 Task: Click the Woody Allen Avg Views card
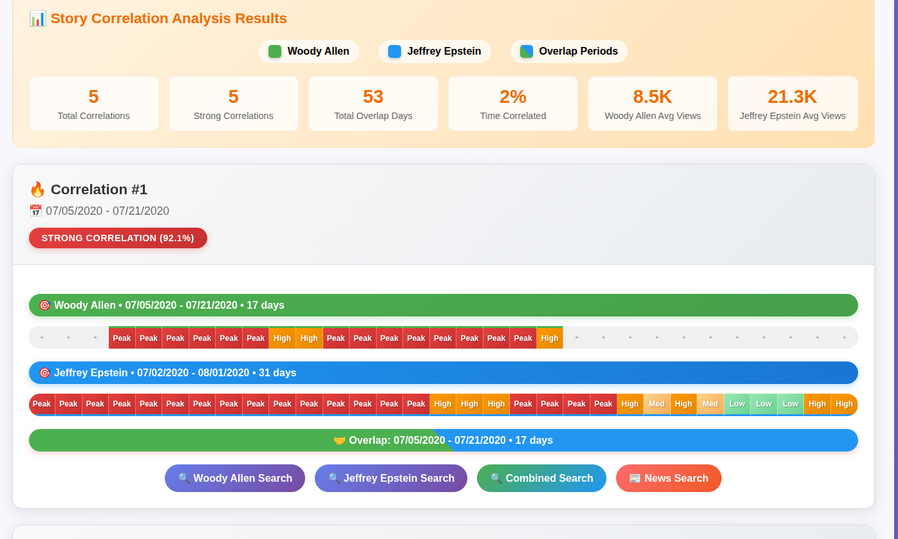[653, 104]
